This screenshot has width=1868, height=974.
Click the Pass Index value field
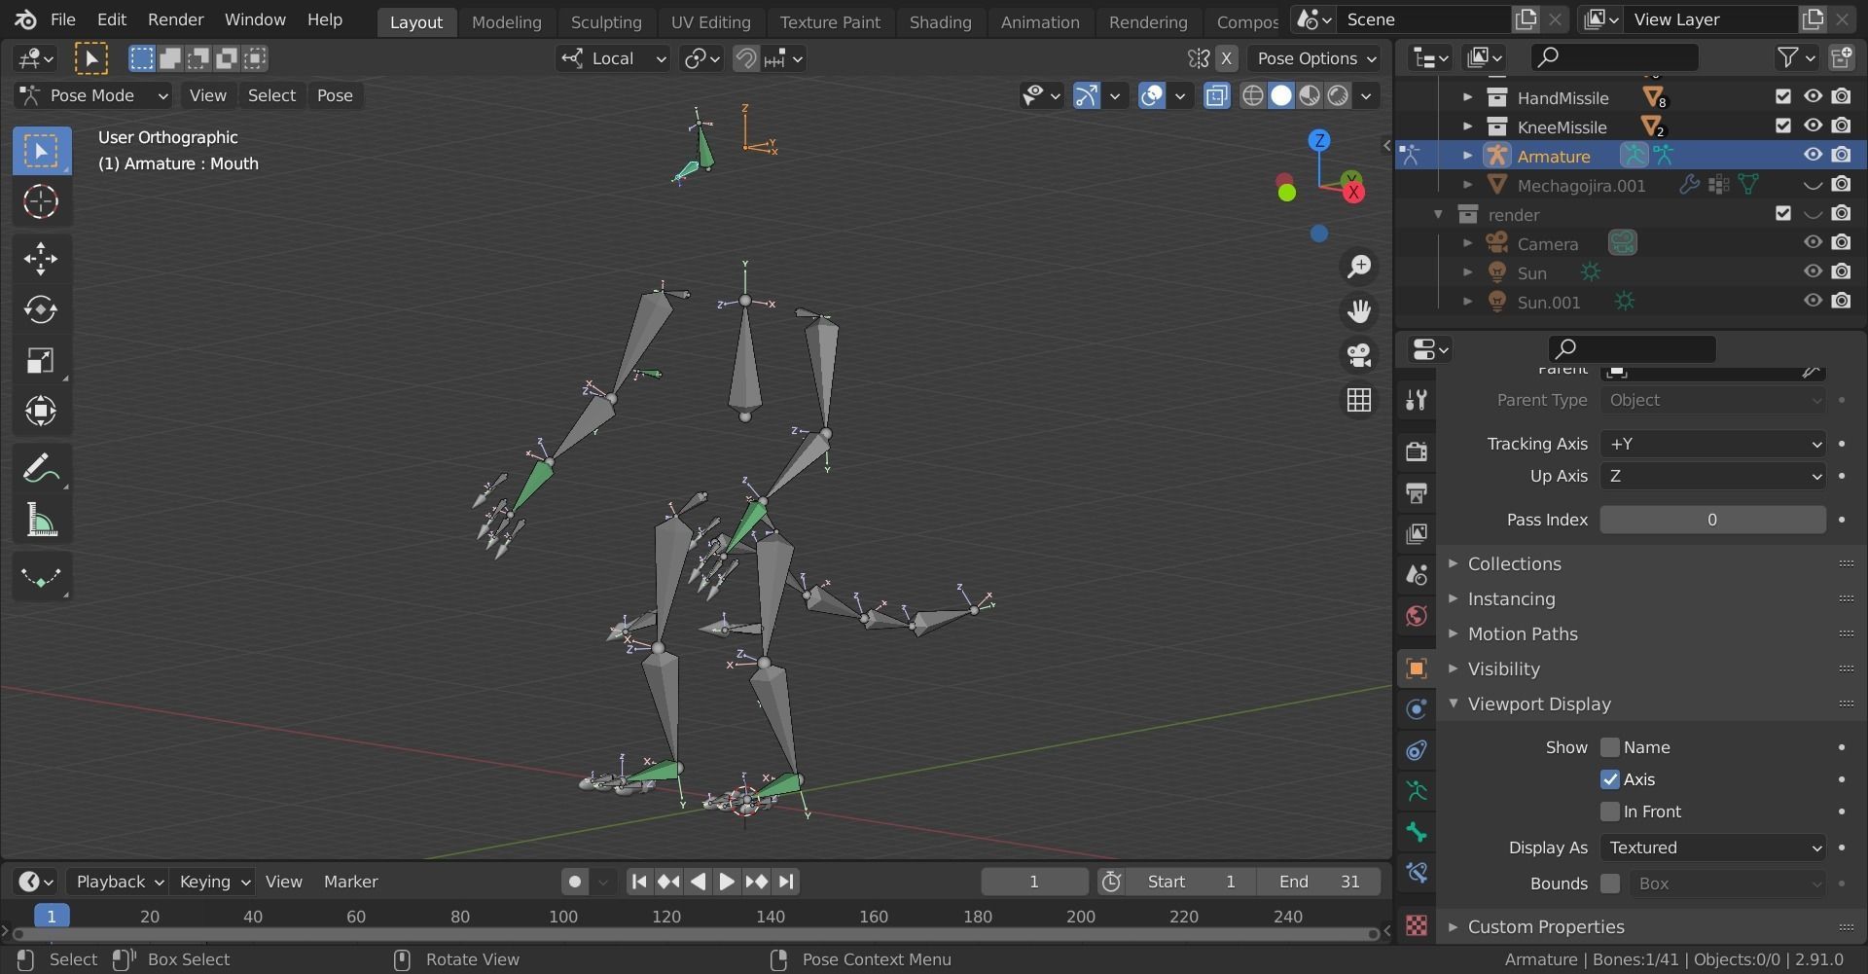point(1712,520)
